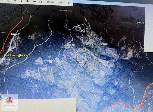153x112 pixels.
Task: Click the Moda Yapı logo watermark
Action: click(x=10, y=102)
